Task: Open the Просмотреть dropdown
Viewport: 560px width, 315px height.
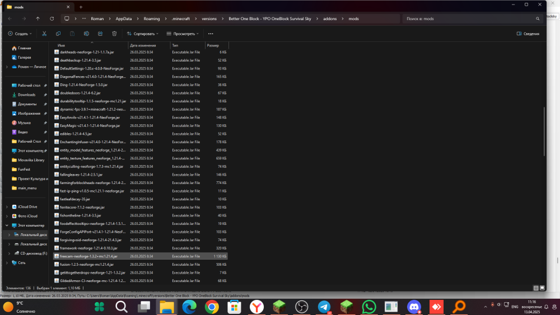Action: tap(183, 34)
